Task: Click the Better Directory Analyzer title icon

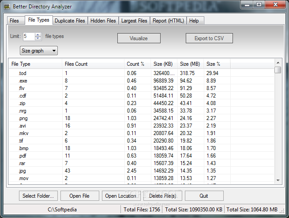Action: pos(7,7)
